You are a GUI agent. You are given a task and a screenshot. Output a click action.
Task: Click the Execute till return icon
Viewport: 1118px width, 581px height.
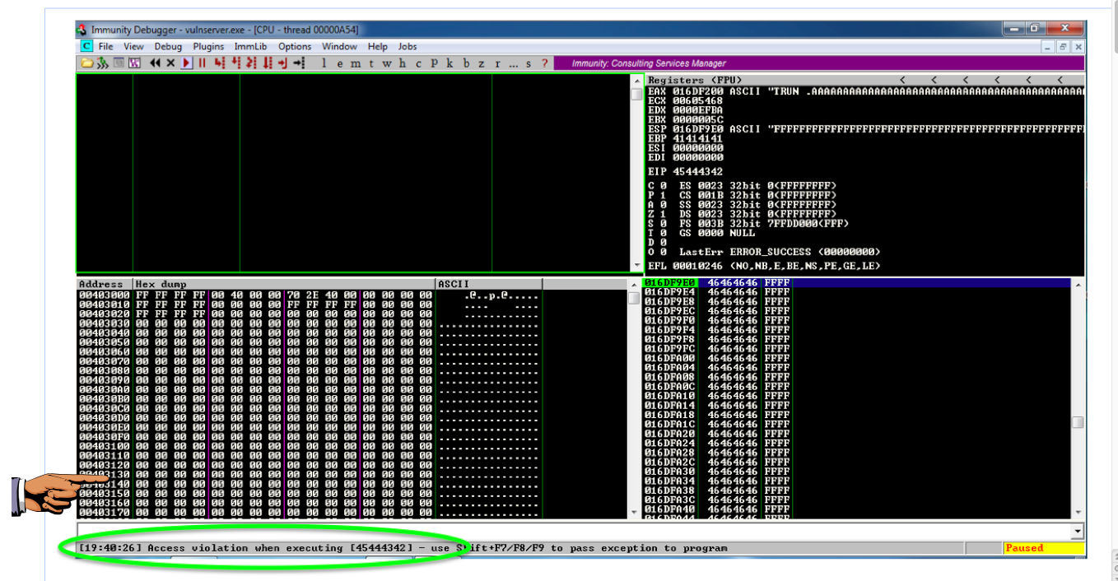282,63
